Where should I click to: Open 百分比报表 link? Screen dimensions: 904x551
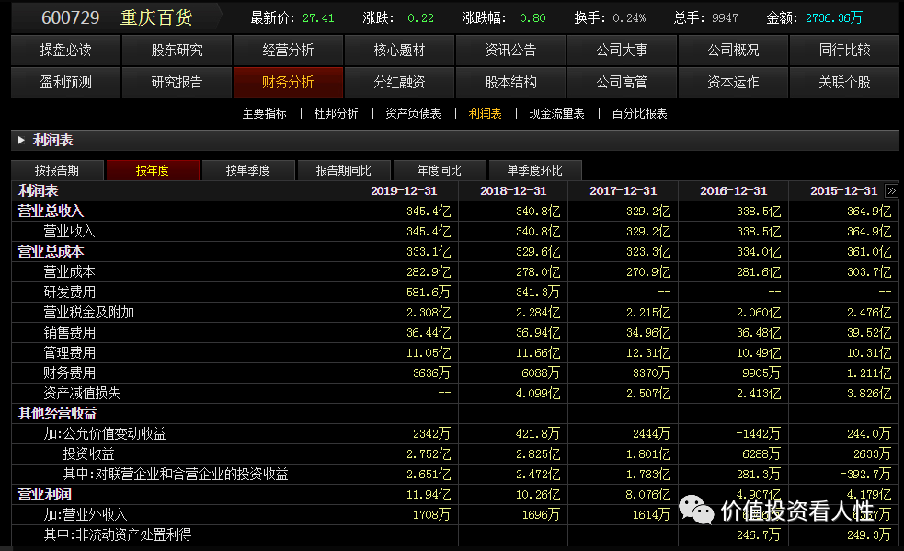639,114
